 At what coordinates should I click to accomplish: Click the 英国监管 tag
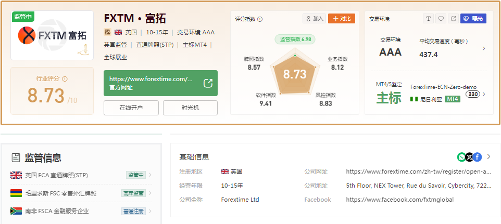pos(115,45)
